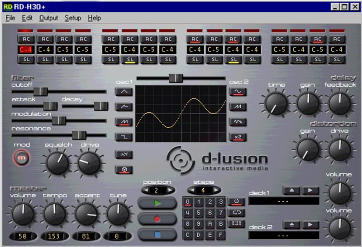Toggle AC above the red-highlighted C-4 note
This screenshot has width=362, height=247.
(x=26, y=39)
